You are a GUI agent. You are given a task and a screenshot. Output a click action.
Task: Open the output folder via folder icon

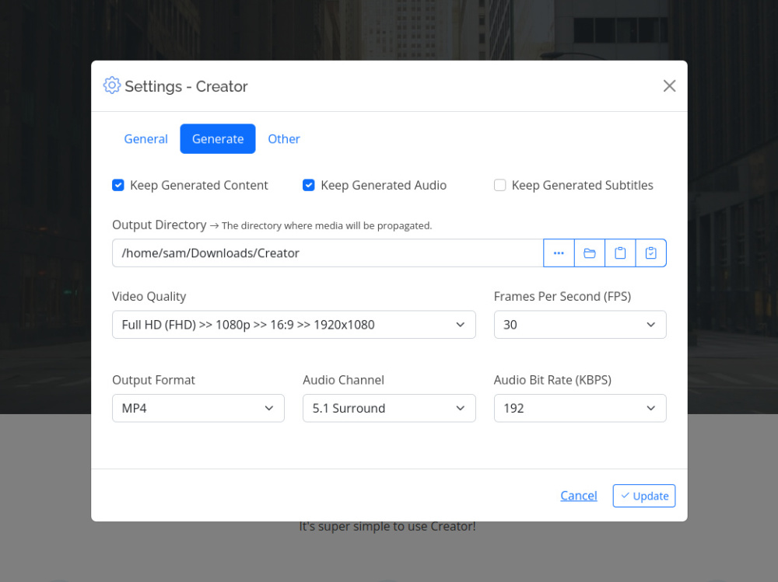(590, 253)
